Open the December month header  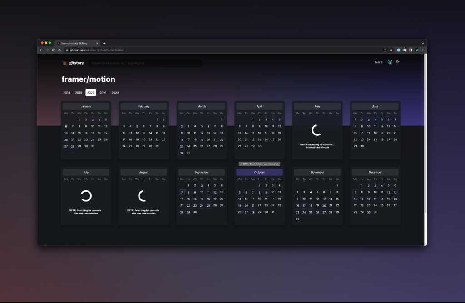(x=375, y=172)
